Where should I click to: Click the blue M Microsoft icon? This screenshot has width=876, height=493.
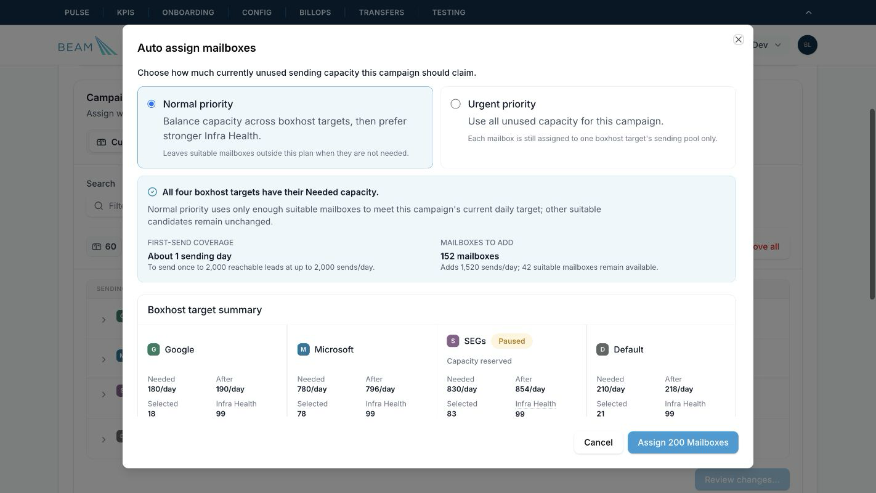pyautogui.click(x=303, y=349)
